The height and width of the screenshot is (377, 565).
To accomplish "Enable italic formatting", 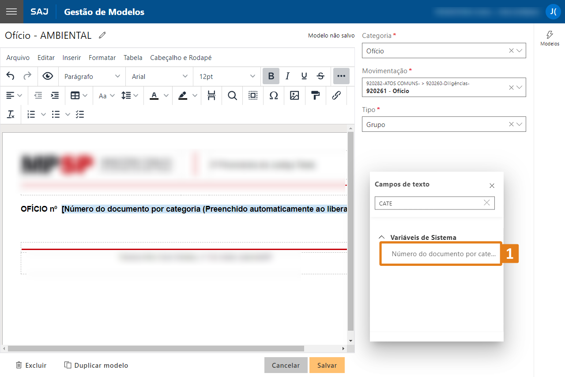I will pyautogui.click(x=287, y=76).
